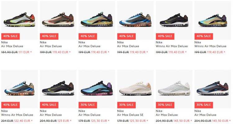Open the white-grey Air Max Deluxe shoe image

click(174, 88)
